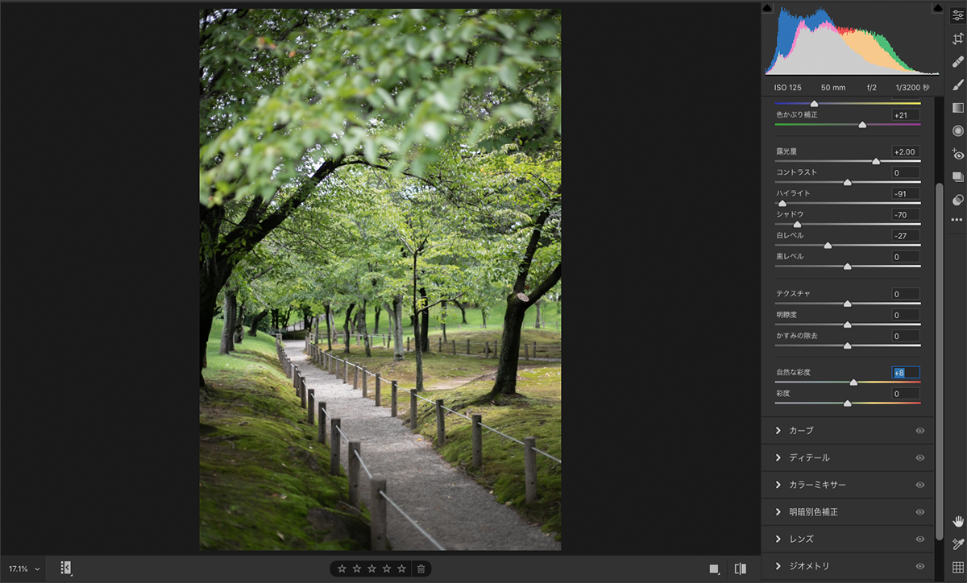967x583 pixels.
Task: Toggle visibility of カラーミキサー panel
Action: coord(919,485)
